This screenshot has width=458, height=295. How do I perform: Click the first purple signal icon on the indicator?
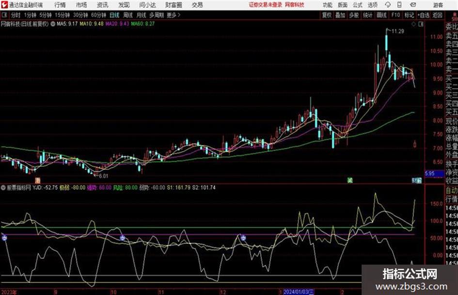[x=5, y=238]
